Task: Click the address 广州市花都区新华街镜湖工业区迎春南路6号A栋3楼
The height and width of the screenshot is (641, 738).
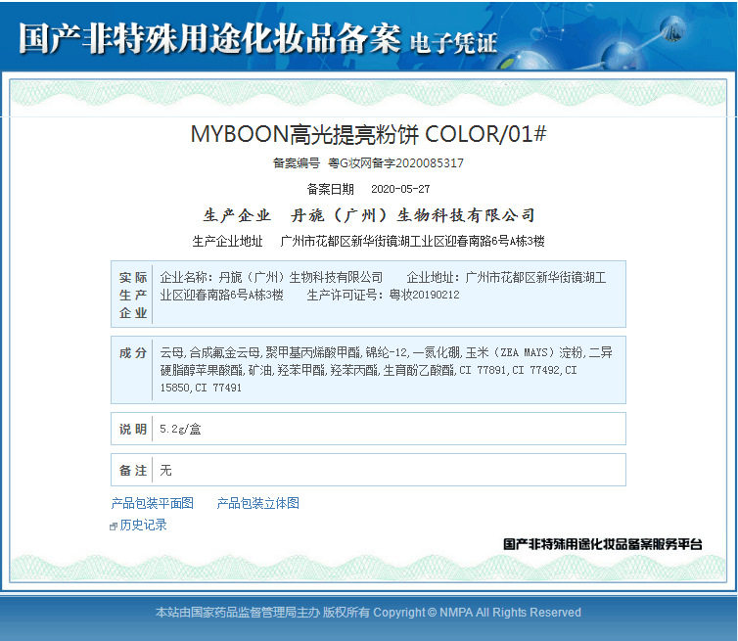Action: tap(412, 242)
